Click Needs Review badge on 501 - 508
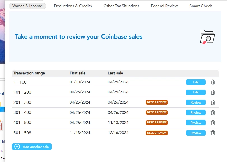The width and height of the screenshot is (227, 162). (x=157, y=133)
